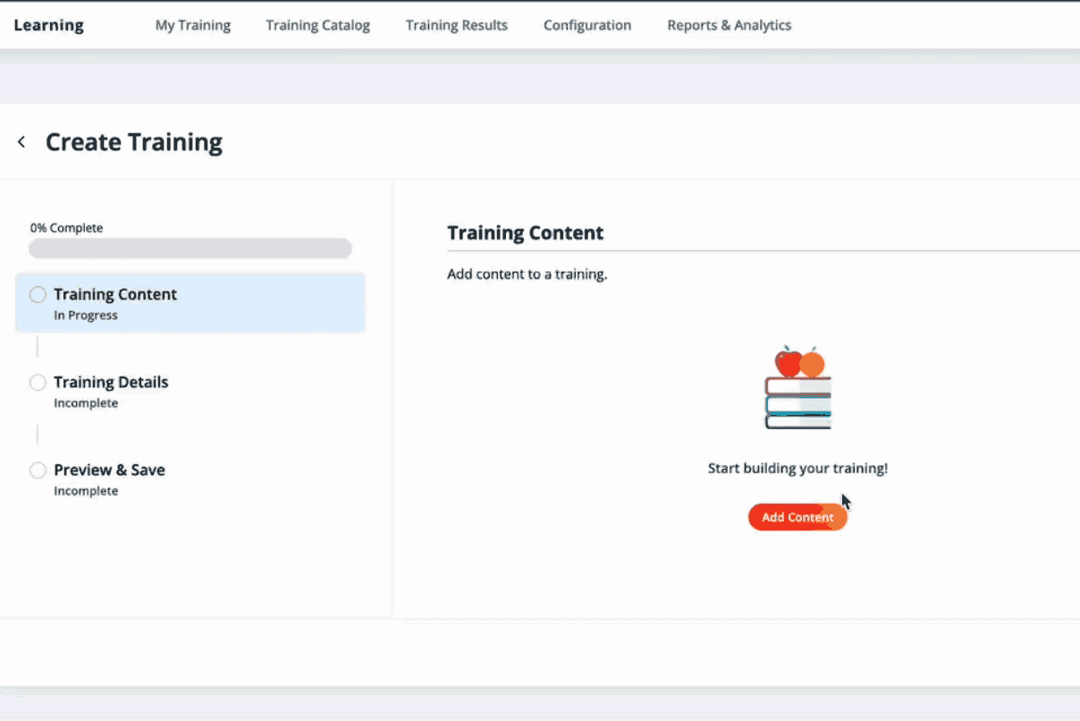Click the 0% completion progress bar
Screen dimensions: 1080x721
[190, 249]
